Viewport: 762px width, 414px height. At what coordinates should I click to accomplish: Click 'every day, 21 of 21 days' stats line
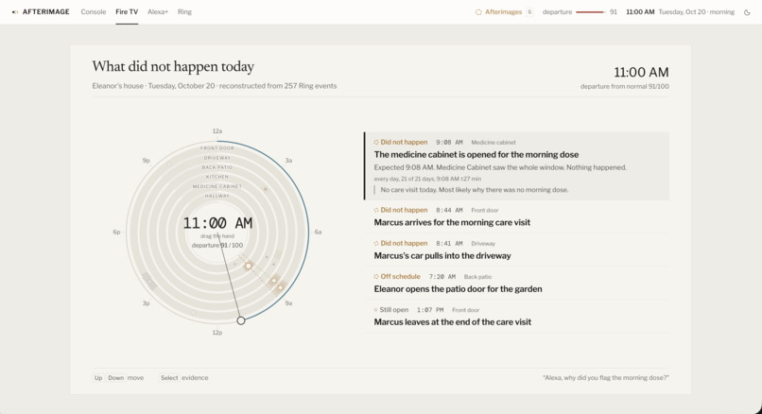(427, 179)
